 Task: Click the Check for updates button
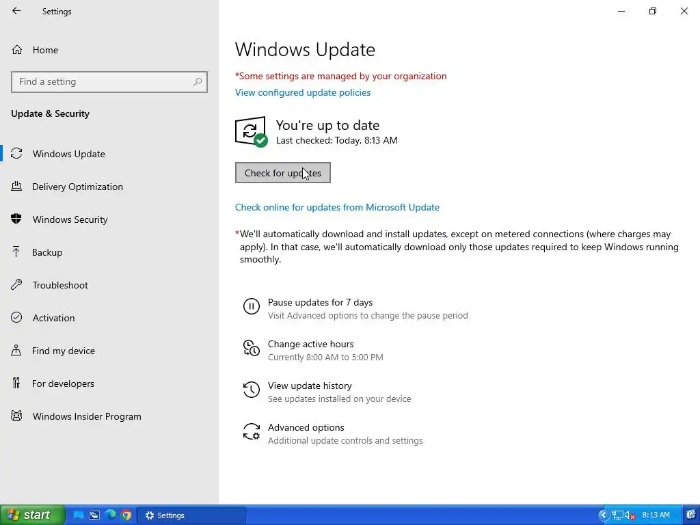[x=283, y=173]
